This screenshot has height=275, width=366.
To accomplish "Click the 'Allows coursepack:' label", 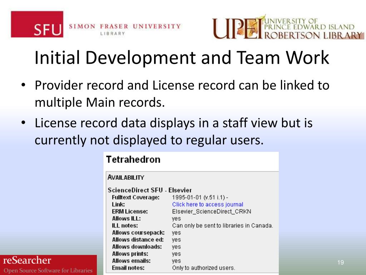I will 138,233.
